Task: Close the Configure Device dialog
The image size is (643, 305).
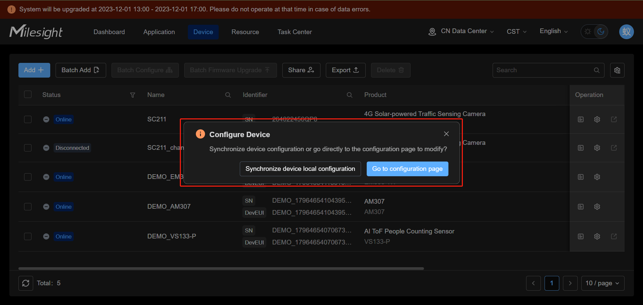Action: (446, 134)
